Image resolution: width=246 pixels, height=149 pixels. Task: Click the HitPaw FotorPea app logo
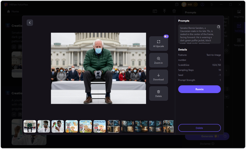6,5
